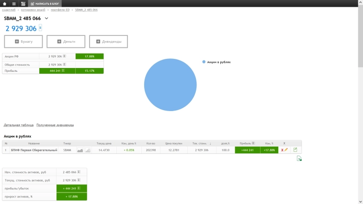This screenshot has height=204, width=363.
Task: Switch to 'Полученные дивиденды' tab
Action: pyautogui.click(x=55, y=125)
